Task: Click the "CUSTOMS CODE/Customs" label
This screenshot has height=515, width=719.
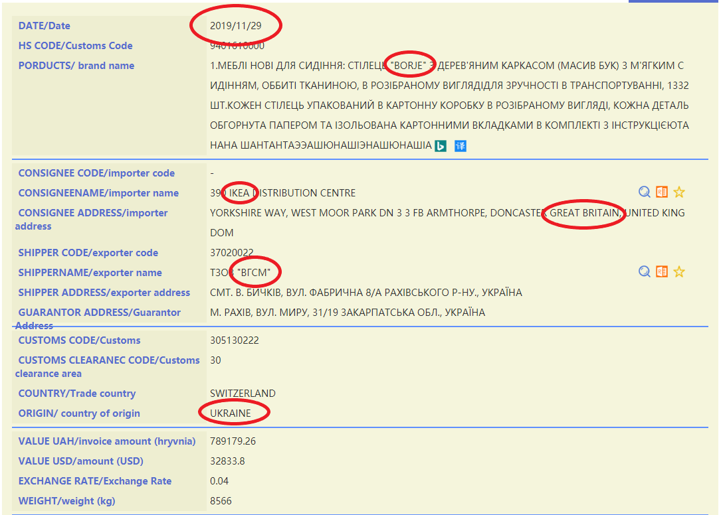Action: click(x=79, y=340)
